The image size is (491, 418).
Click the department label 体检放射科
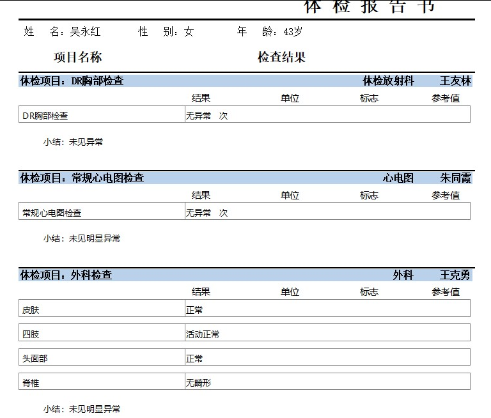(x=388, y=81)
